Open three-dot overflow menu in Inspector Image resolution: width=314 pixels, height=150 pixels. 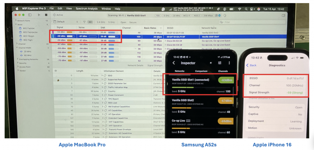tap(229, 63)
